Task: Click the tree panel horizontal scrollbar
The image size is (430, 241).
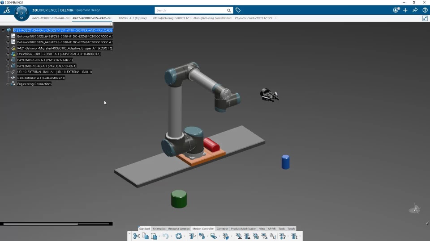Action: [x=41, y=224]
